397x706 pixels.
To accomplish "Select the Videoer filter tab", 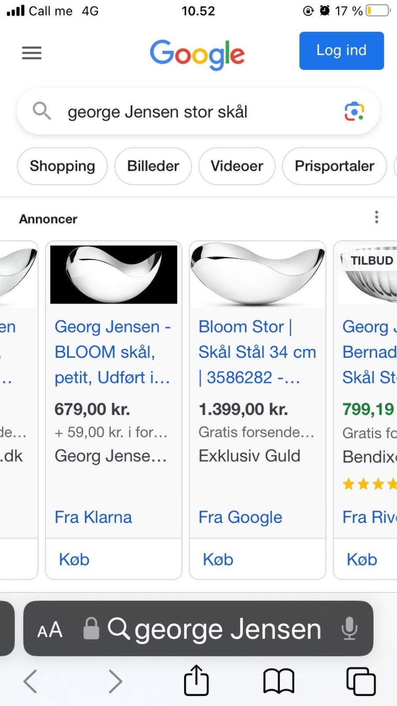I will pyautogui.click(x=237, y=166).
